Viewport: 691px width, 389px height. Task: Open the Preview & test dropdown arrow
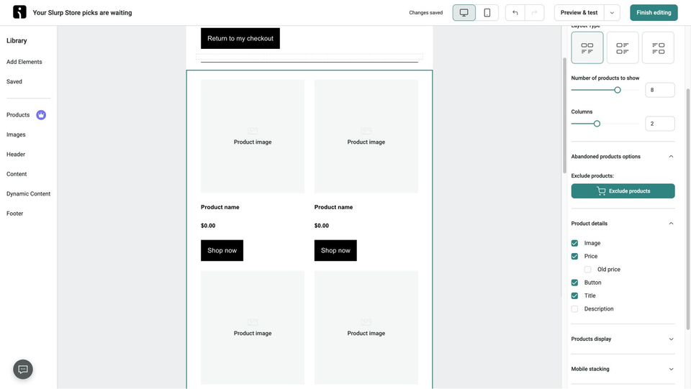click(x=612, y=13)
